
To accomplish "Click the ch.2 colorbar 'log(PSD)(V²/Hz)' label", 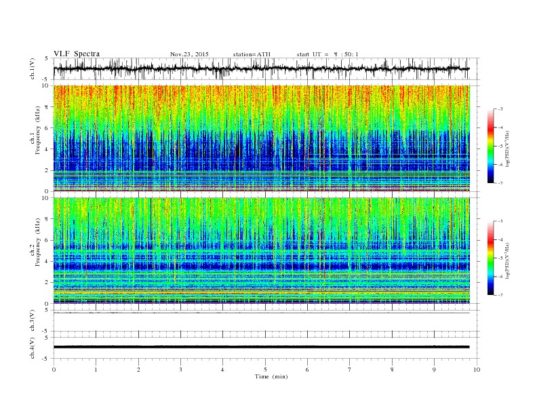I will point(508,261).
